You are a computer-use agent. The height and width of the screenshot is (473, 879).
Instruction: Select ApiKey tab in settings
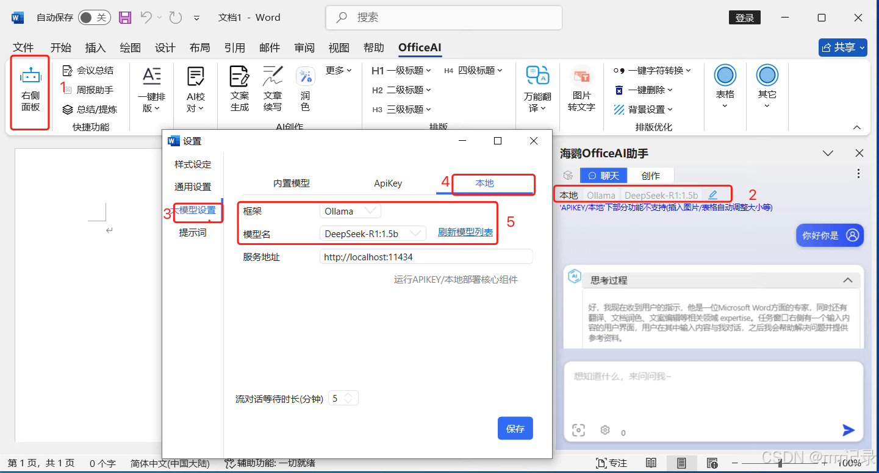click(x=388, y=183)
